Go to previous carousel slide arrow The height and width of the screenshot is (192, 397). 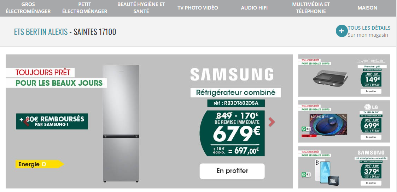(26, 122)
